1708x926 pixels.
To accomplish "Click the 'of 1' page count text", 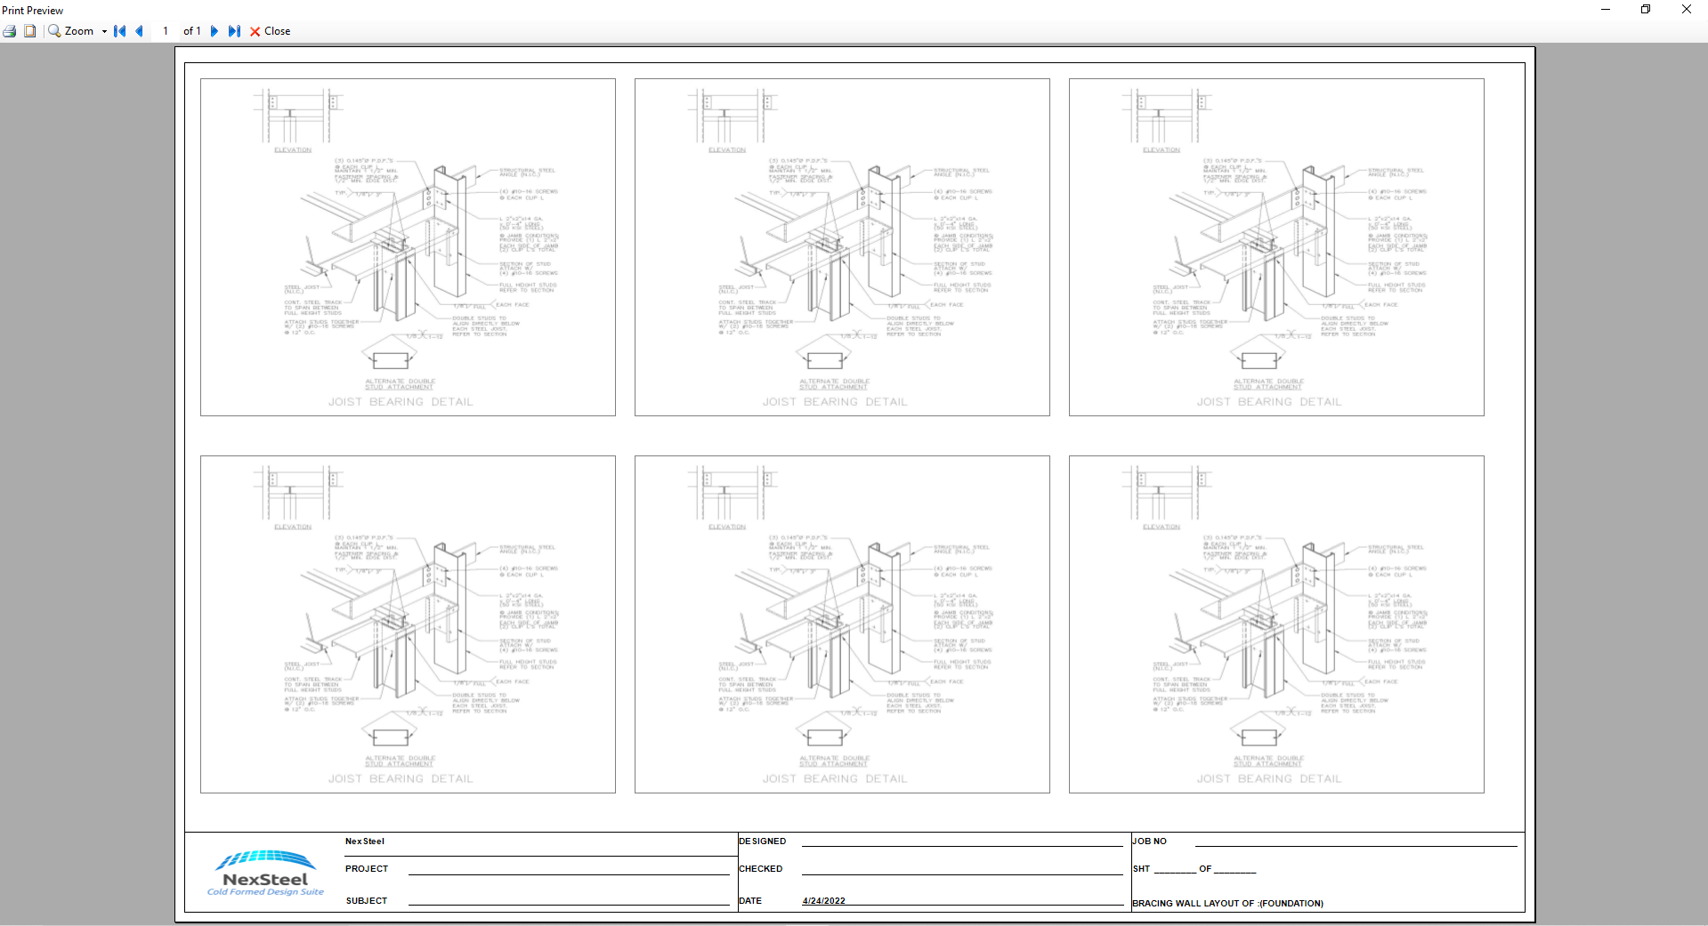I will (x=192, y=31).
